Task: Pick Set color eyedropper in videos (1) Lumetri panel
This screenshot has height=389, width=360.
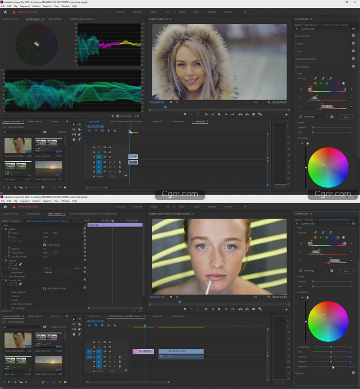Action: pyautogui.click(x=315, y=78)
